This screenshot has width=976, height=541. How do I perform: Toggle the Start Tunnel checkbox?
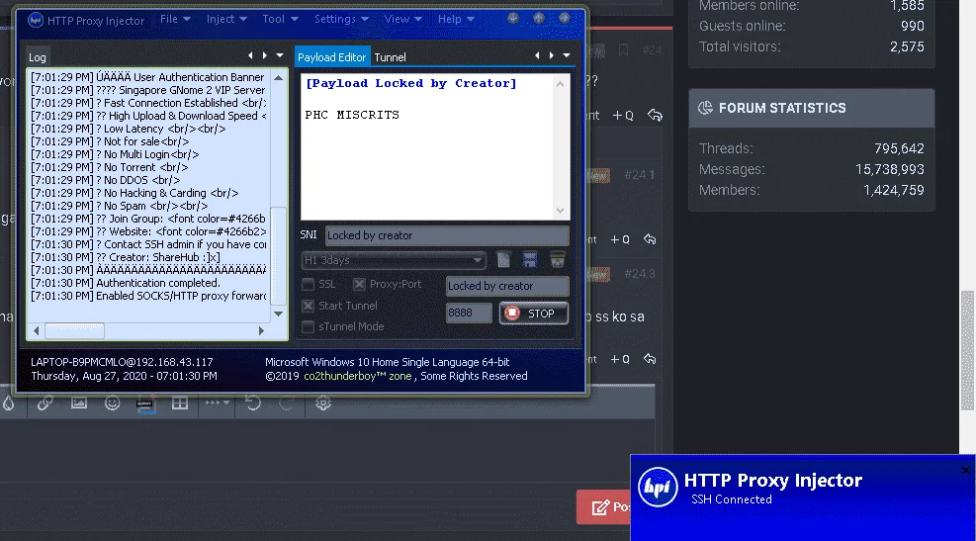(x=309, y=306)
